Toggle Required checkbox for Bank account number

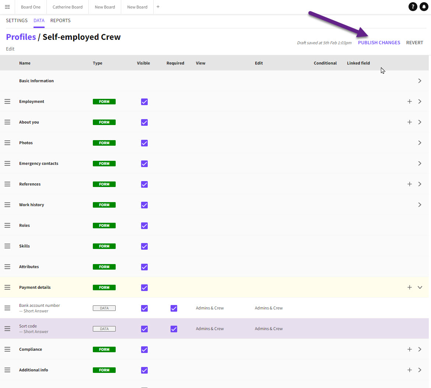click(x=174, y=308)
